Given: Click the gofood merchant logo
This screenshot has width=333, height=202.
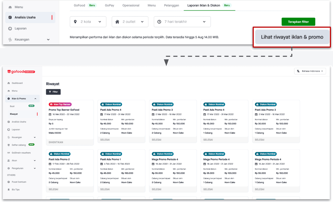Looking at the screenshot, I should tap(21, 71).
